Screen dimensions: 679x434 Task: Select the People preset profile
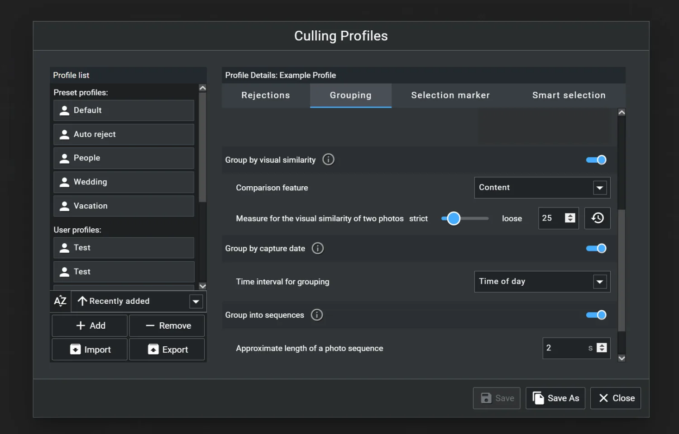[x=124, y=158]
